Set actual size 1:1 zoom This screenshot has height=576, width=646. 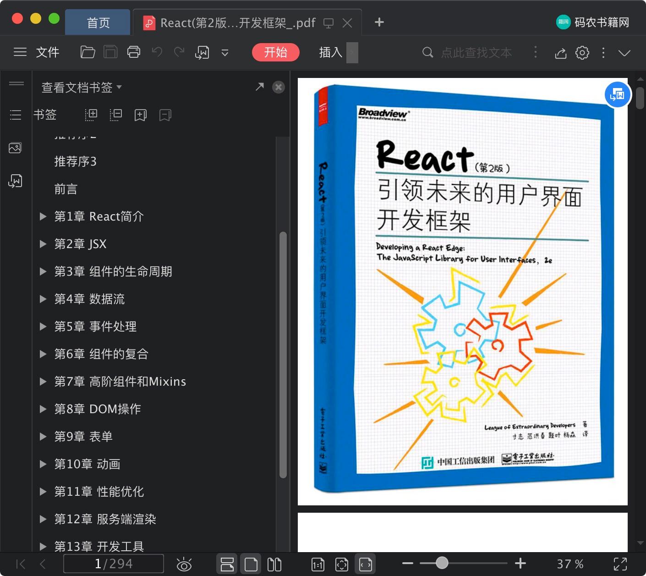point(318,565)
